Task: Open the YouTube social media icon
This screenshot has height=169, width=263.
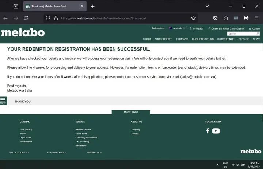Action: [x=216, y=131]
